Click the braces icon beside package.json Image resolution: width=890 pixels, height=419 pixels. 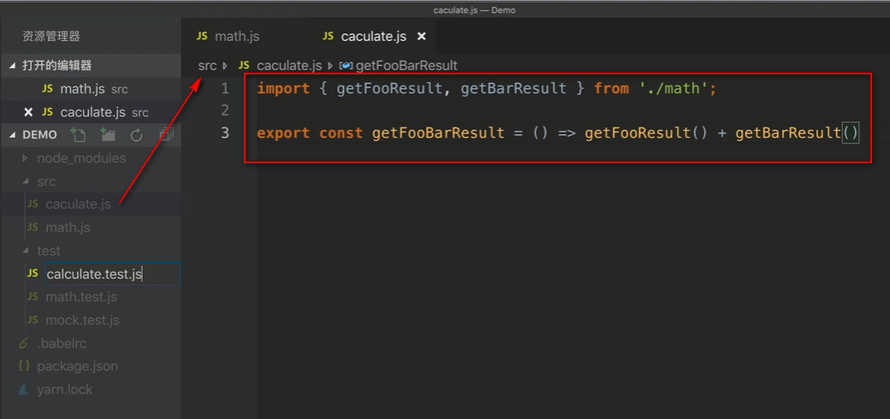(24, 366)
